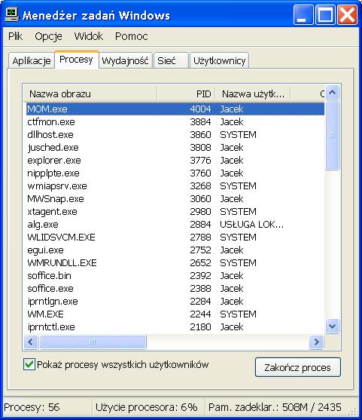Click Pam. zadeklar. status bar entry
This screenshot has width=362, height=420.
[x=275, y=407]
